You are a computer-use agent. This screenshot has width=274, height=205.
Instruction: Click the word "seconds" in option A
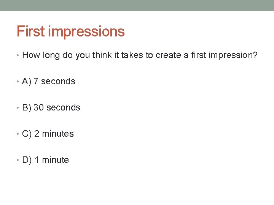pos(58,81)
